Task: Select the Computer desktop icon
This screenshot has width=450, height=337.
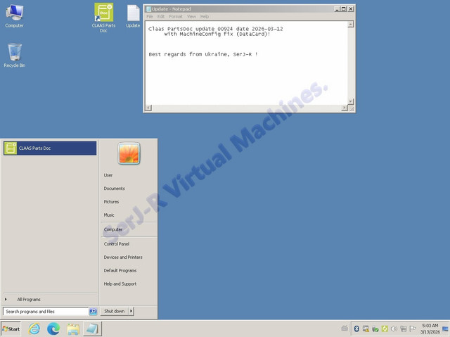Action: coord(14,16)
